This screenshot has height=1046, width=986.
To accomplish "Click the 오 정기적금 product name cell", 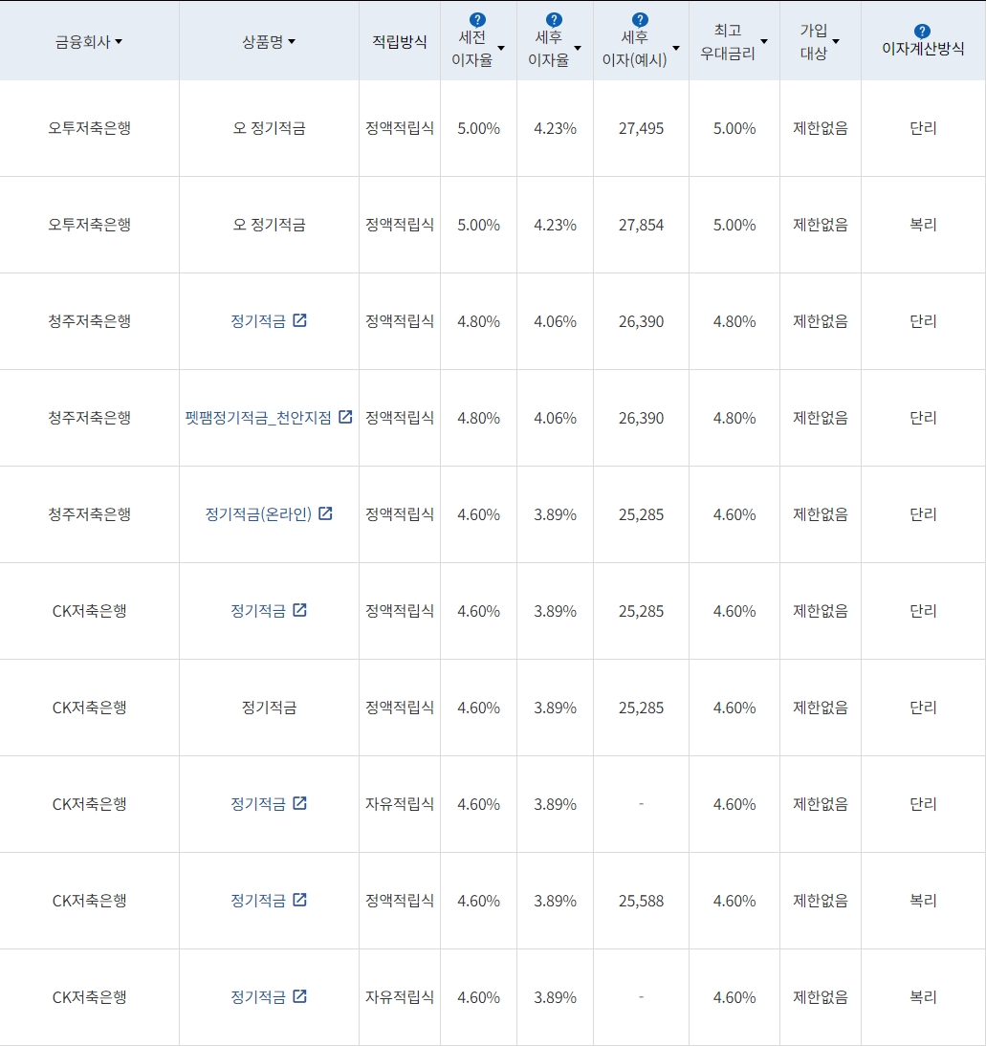I will coord(269,128).
